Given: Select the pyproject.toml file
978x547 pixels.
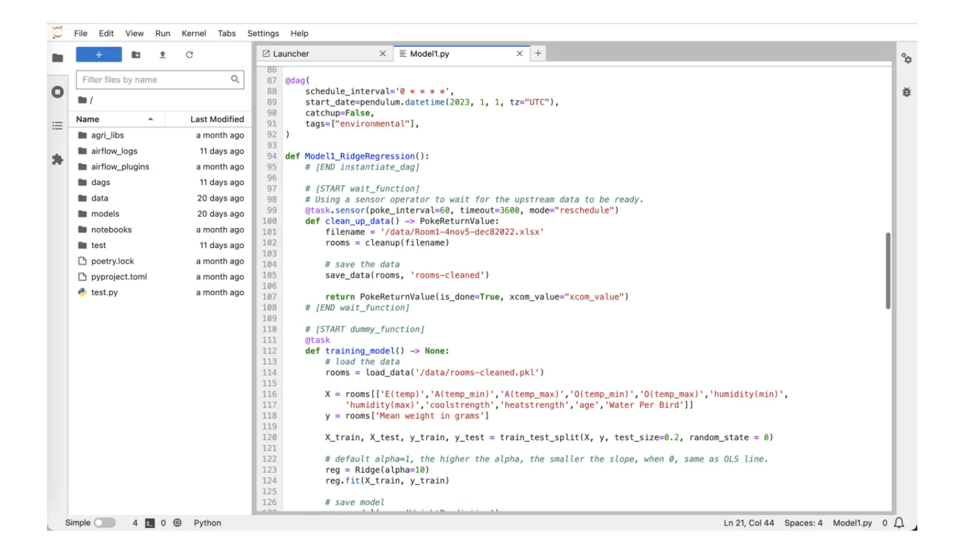Looking at the screenshot, I should [x=160, y=277].
